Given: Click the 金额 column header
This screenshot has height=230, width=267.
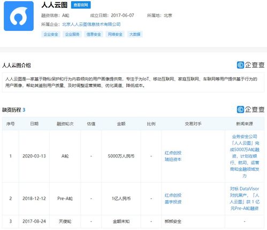Looking at the screenshot, I should click(x=121, y=124).
